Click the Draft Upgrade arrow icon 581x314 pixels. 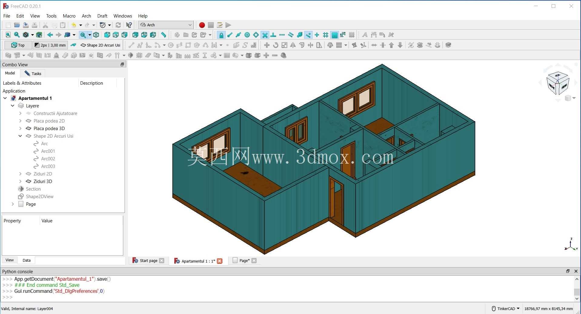tap(391, 45)
